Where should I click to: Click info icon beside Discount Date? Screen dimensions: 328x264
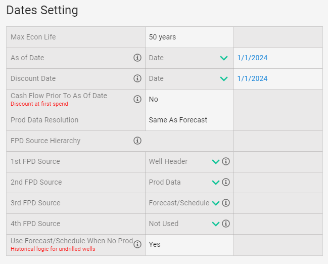[137, 78]
